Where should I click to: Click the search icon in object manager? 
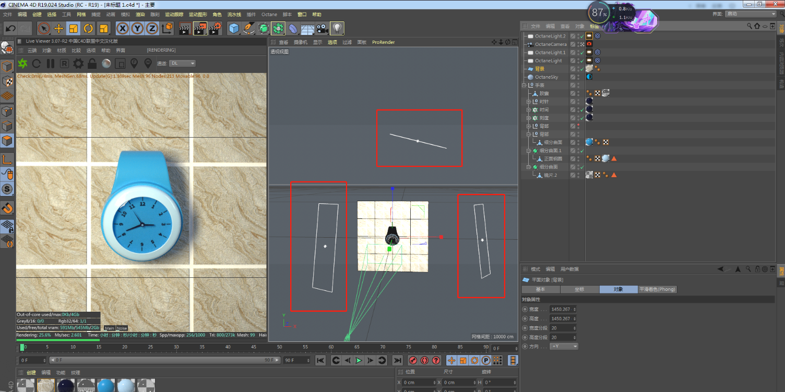749,26
